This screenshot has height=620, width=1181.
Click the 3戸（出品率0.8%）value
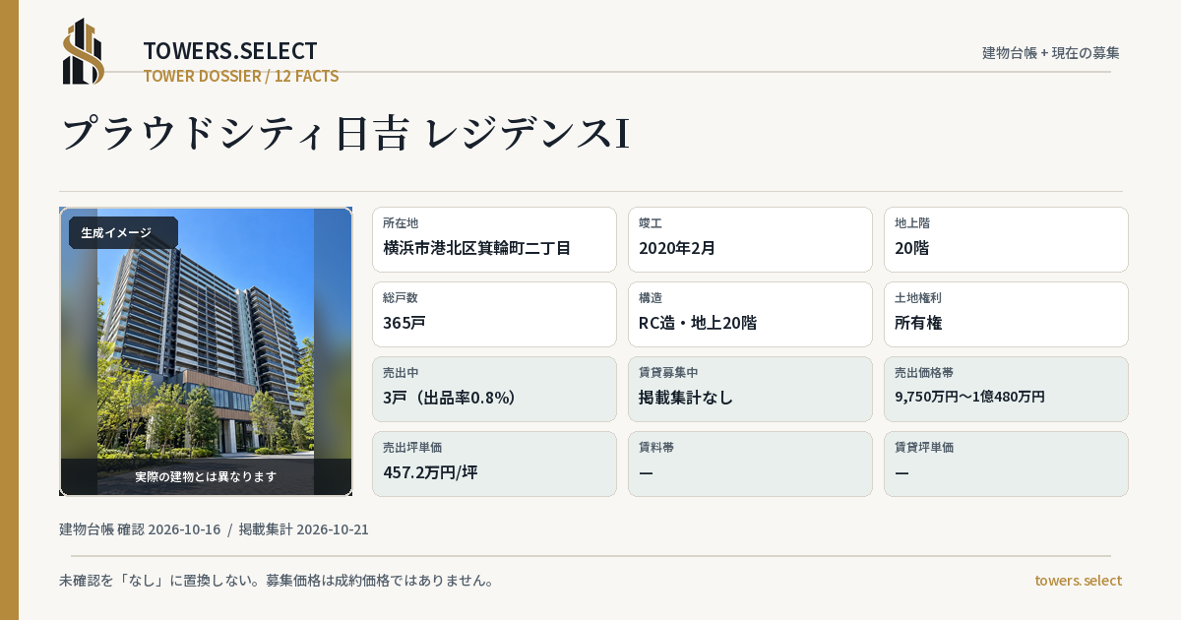click(x=450, y=398)
